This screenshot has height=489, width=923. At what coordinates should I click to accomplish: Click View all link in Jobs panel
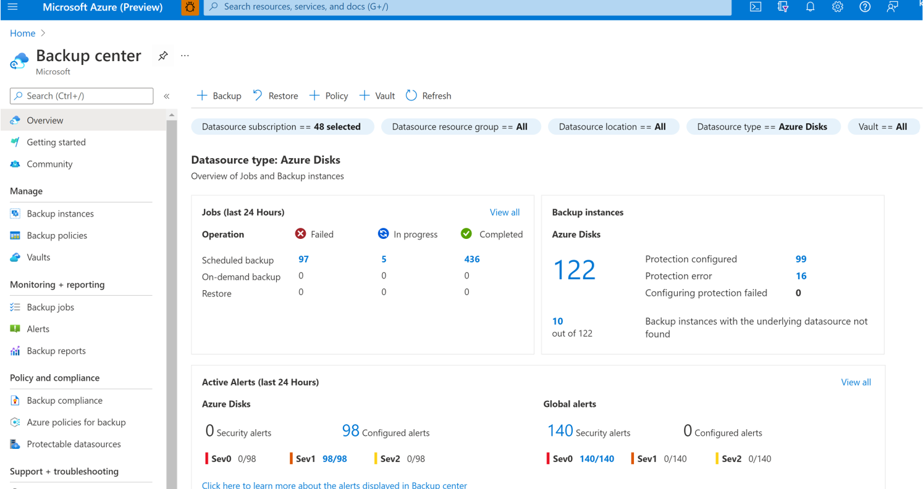point(504,212)
